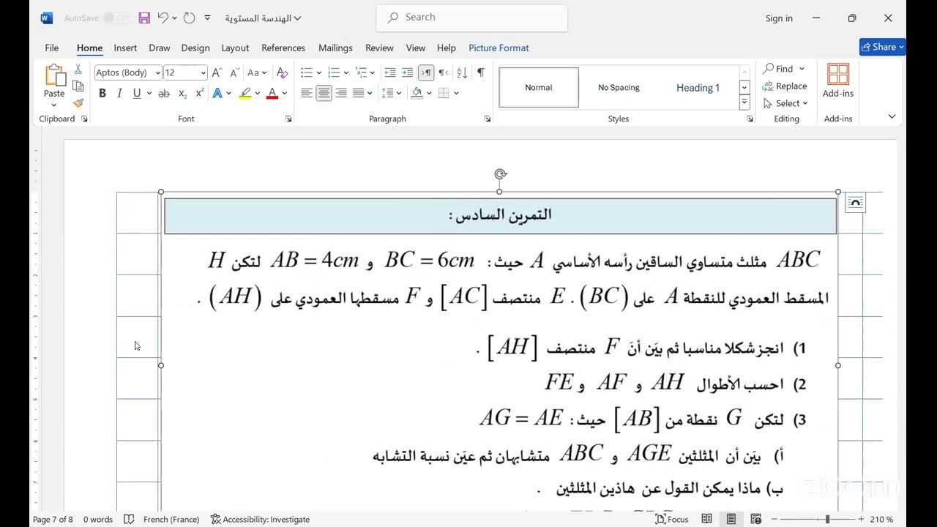937x527 pixels.
Task: Expand the Styles gallery more arrow
Action: pos(744,102)
